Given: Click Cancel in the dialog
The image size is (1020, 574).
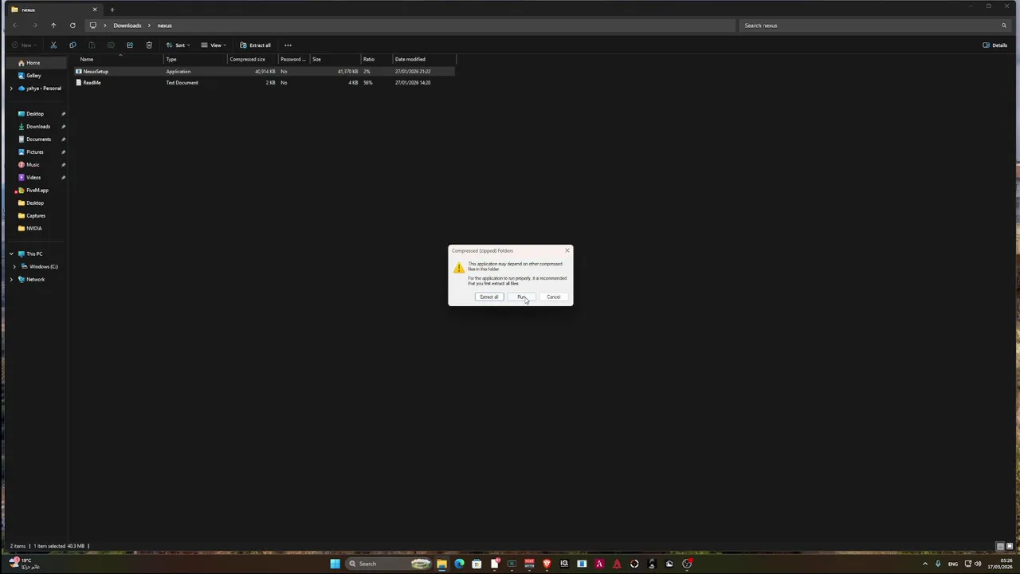Looking at the screenshot, I should coord(554,297).
